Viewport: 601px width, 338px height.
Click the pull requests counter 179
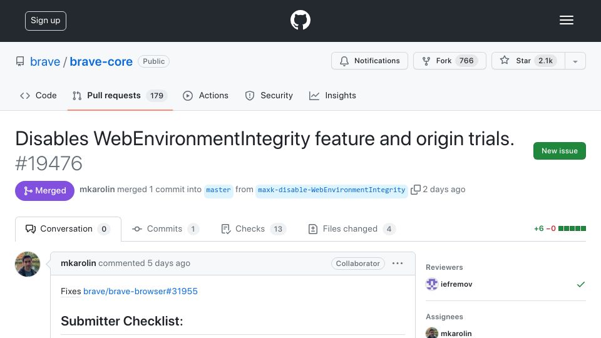click(157, 96)
